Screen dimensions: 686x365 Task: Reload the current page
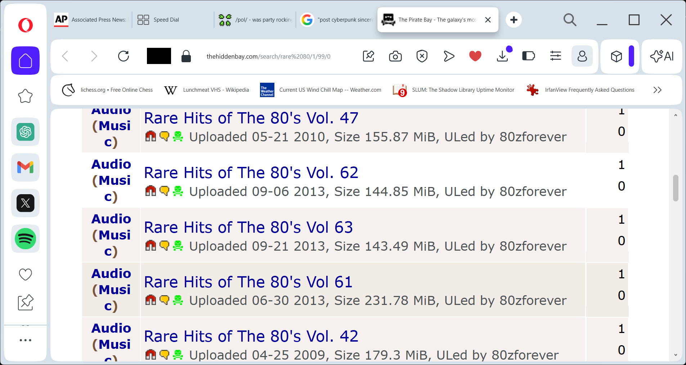coord(124,56)
